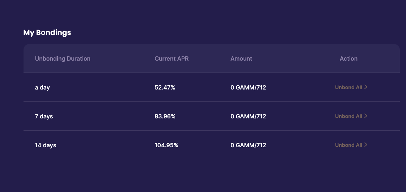Click the chevron arrow in the 14 days row
Viewport: 406px width, 192px height.
(x=365, y=145)
